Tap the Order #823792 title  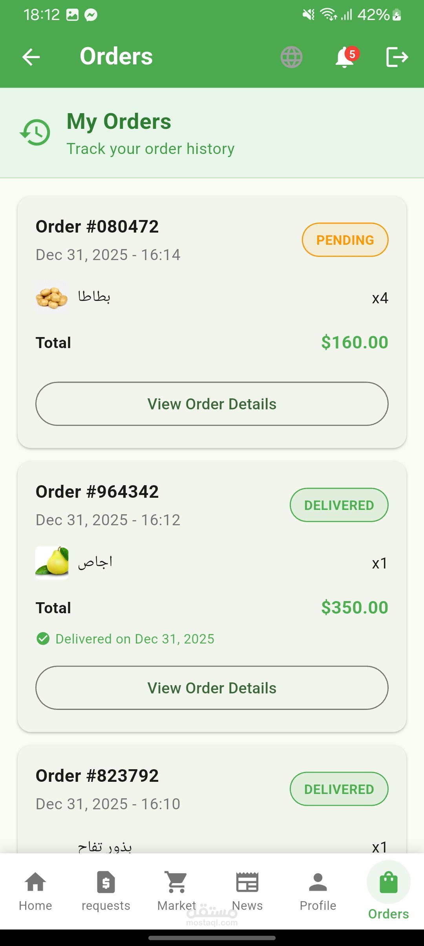pos(97,776)
